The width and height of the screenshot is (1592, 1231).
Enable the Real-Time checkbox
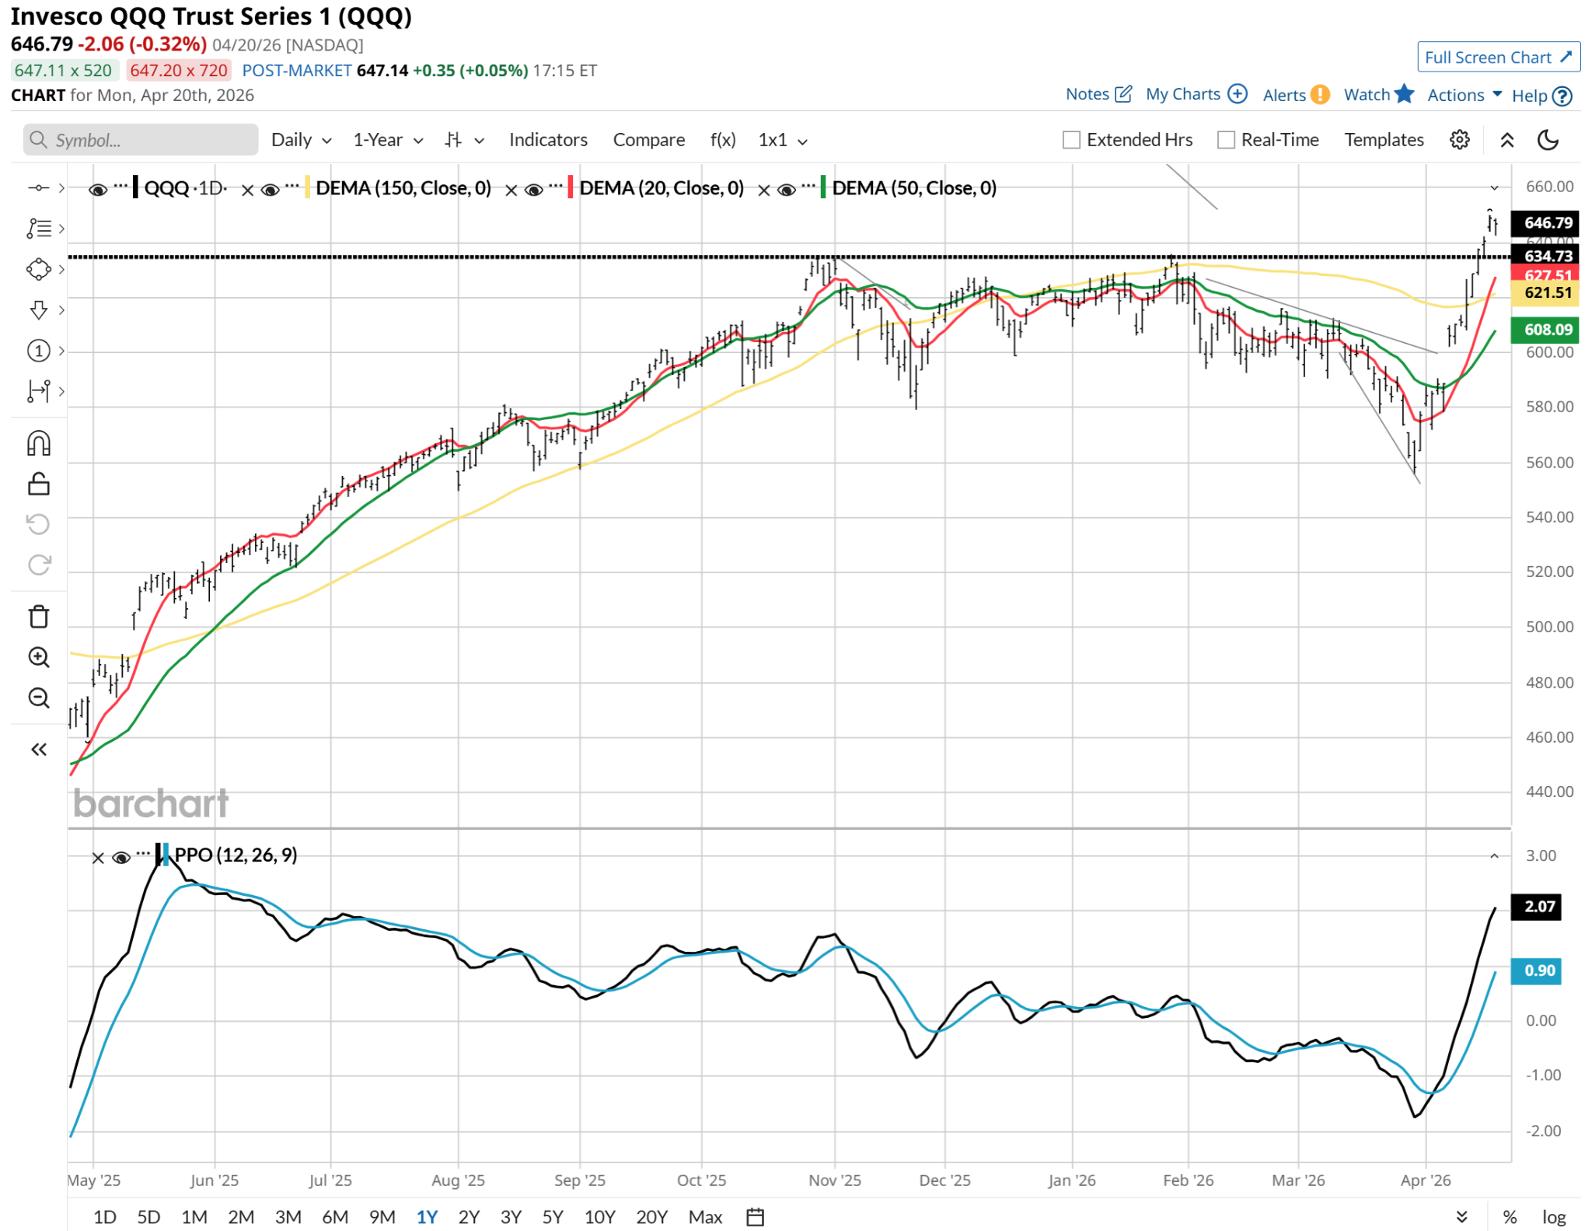pos(1226,140)
